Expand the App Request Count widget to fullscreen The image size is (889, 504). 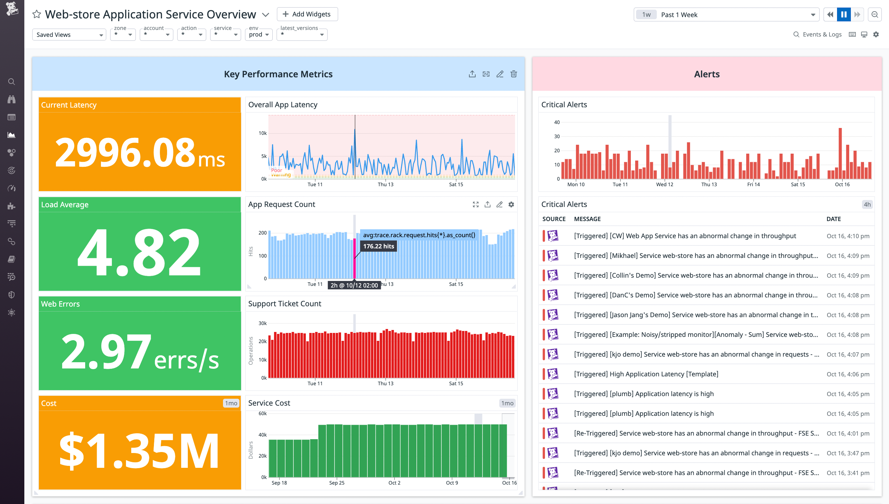[x=476, y=204]
